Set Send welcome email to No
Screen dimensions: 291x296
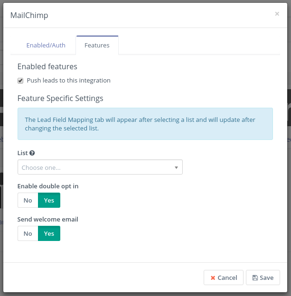(28, 233)
